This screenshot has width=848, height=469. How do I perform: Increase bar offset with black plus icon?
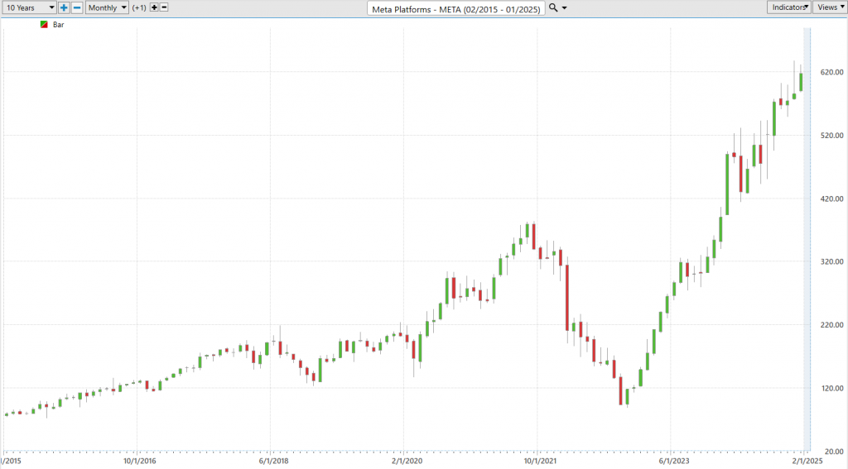[154, 7]
